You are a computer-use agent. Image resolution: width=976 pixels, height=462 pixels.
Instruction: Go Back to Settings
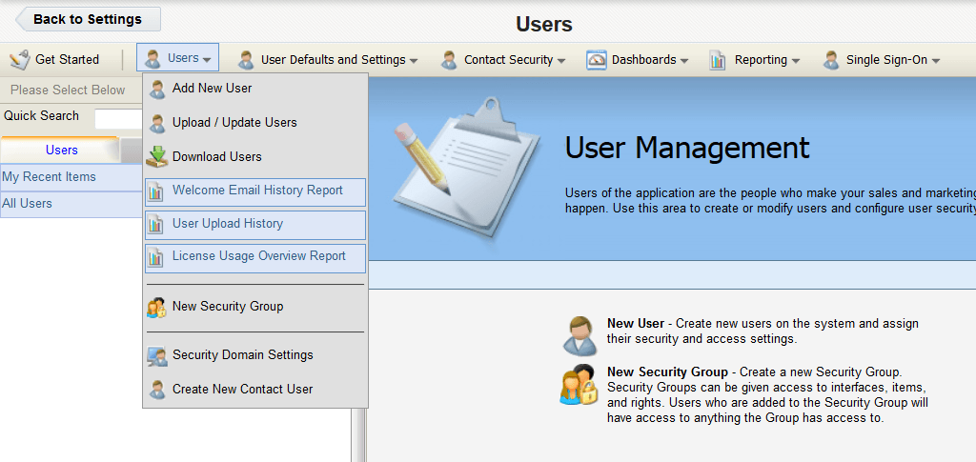click(x=88, y=19)
